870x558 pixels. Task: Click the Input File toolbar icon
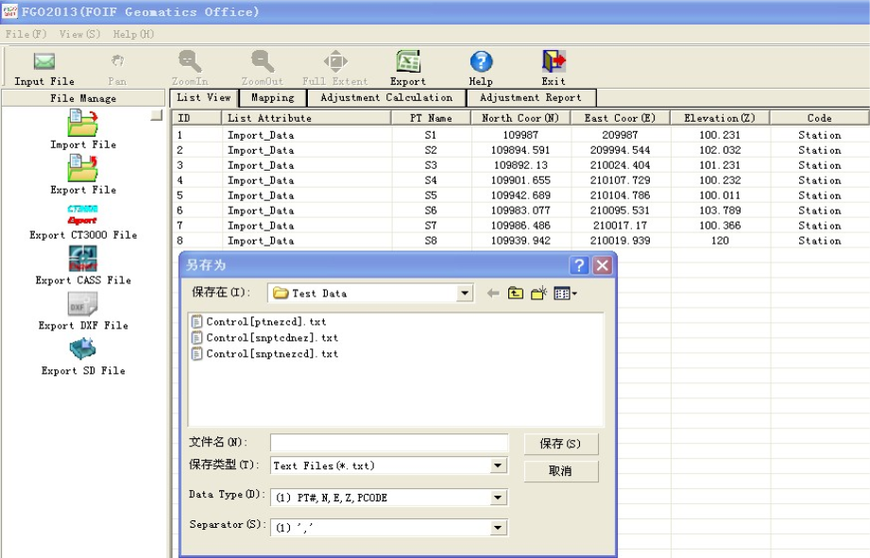[x=43, y=62]
